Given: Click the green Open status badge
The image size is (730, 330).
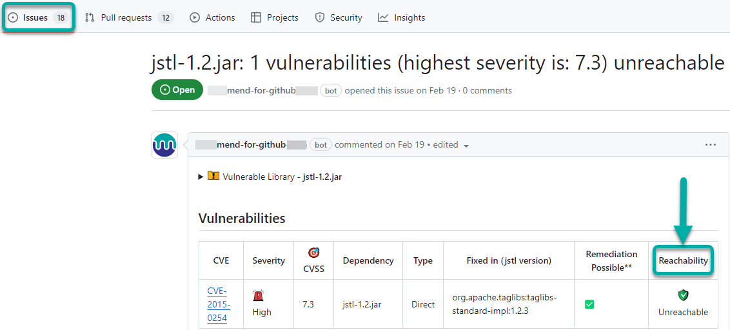Looking at the screenshot, I should click(x=177, y=90).
